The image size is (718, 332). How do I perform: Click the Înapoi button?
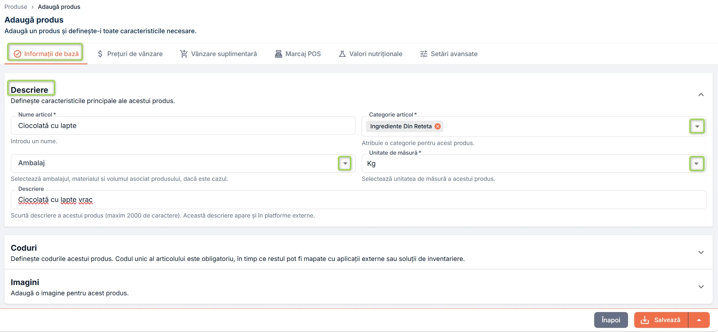611,320
